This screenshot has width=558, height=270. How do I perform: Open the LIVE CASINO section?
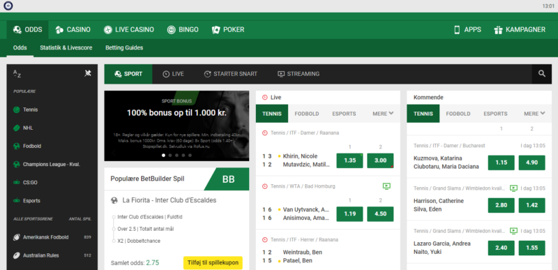click(x=129, y=30)
